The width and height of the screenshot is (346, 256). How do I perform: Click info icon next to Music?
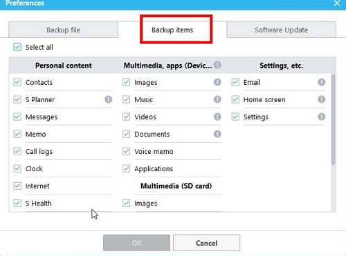(x=217, y=99)
